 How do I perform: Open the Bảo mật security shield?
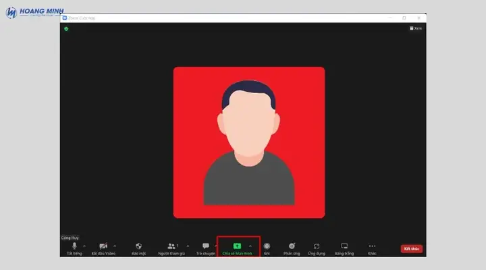138,248
